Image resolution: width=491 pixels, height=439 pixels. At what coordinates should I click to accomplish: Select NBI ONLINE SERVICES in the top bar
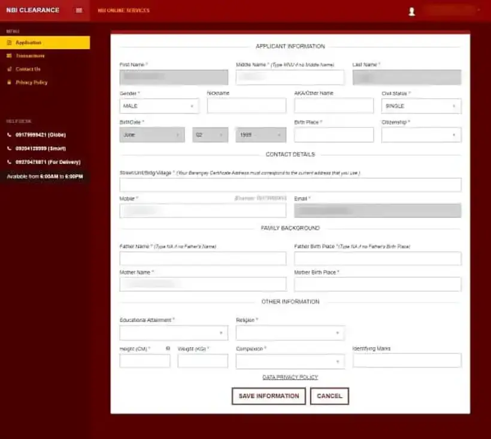[123, 10]
